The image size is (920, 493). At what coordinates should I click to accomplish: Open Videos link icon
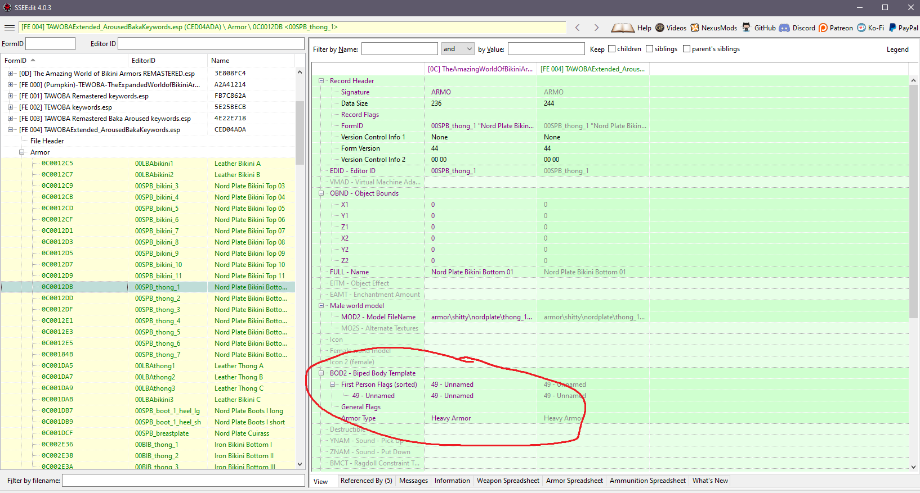(x=660, y=28)
